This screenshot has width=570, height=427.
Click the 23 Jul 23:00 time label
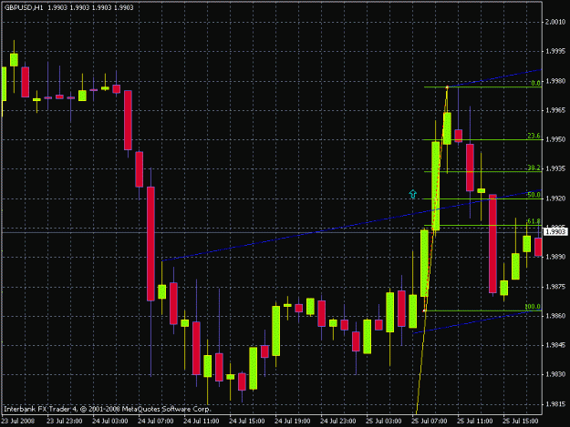[65, 422]
